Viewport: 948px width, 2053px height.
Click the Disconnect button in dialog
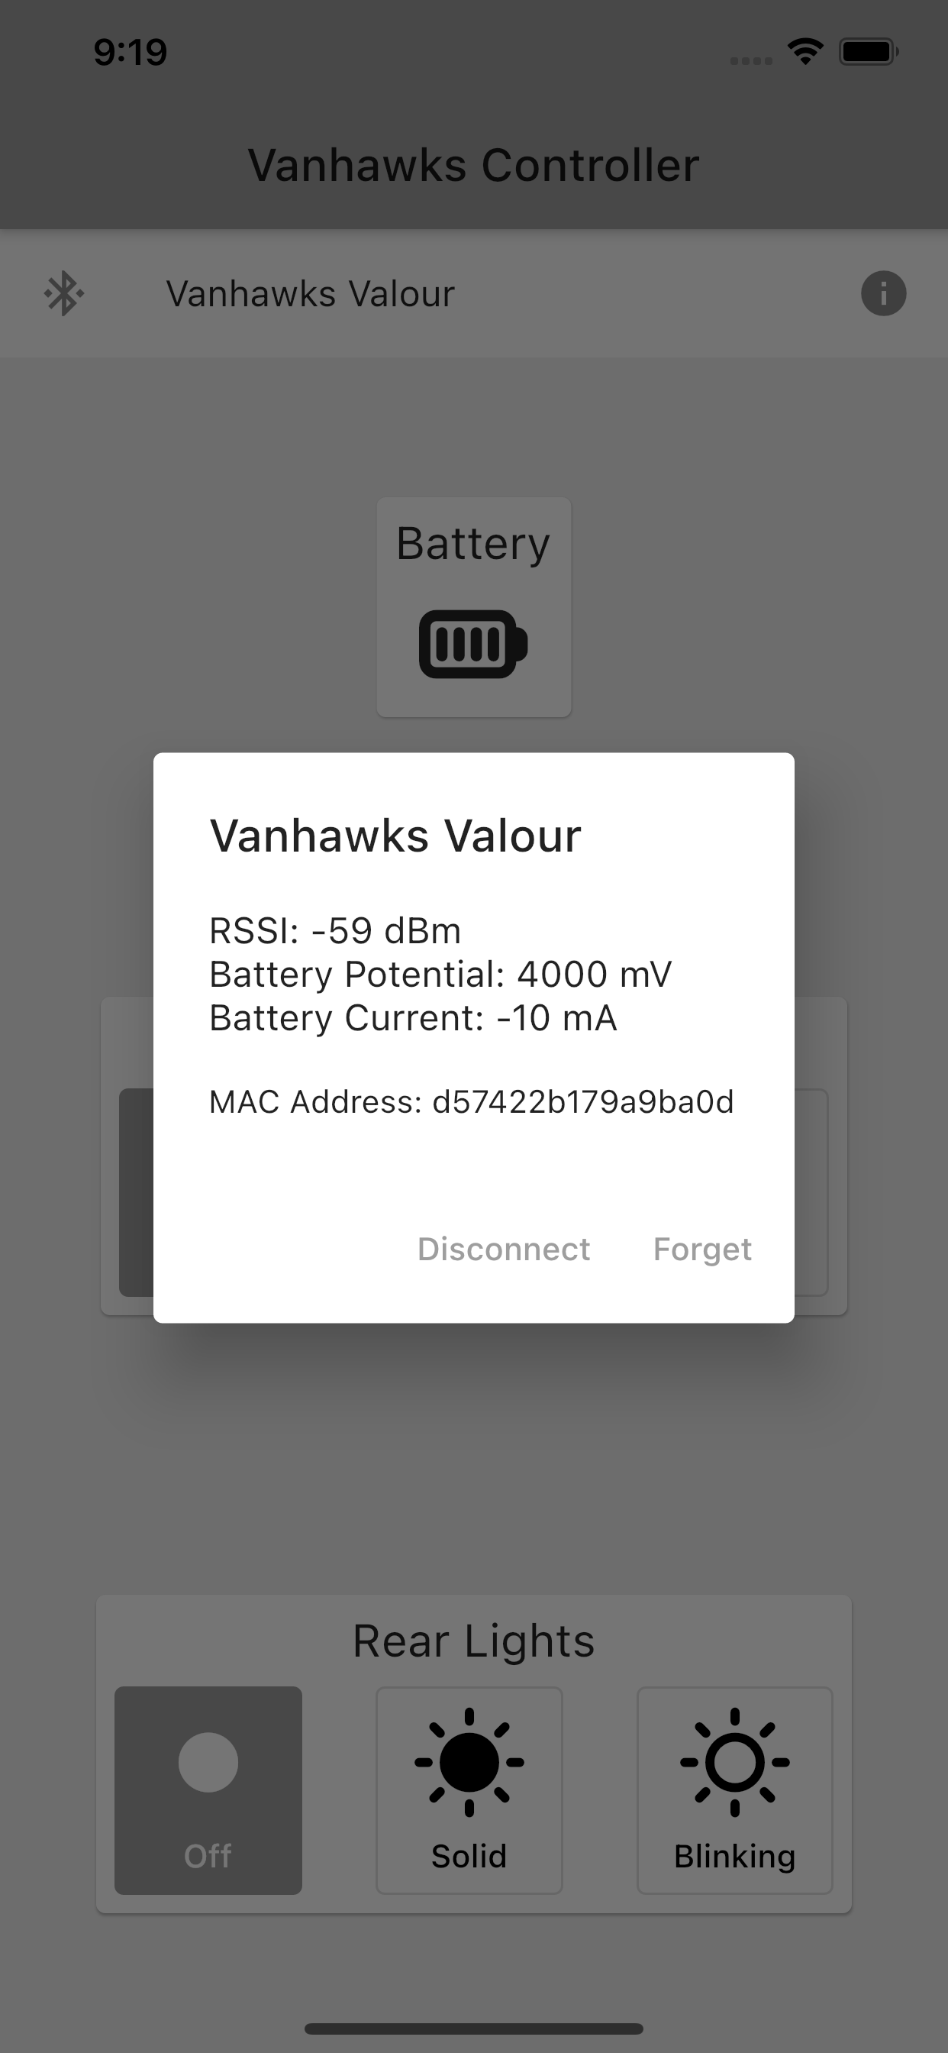click(504, 1249)
